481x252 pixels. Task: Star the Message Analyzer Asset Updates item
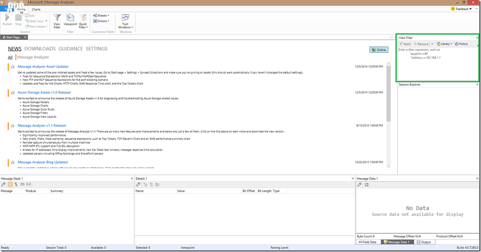coord(13,66)
